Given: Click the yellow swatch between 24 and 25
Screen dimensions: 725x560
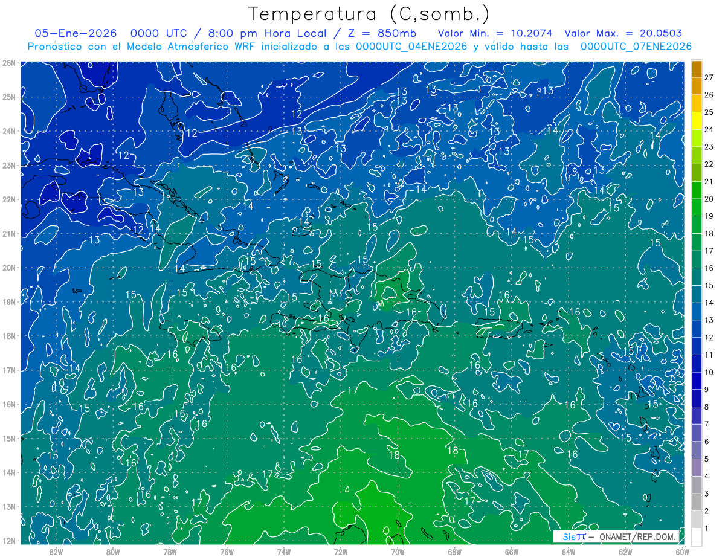Looking at the screenshot, I should click(x=697, y=121).
